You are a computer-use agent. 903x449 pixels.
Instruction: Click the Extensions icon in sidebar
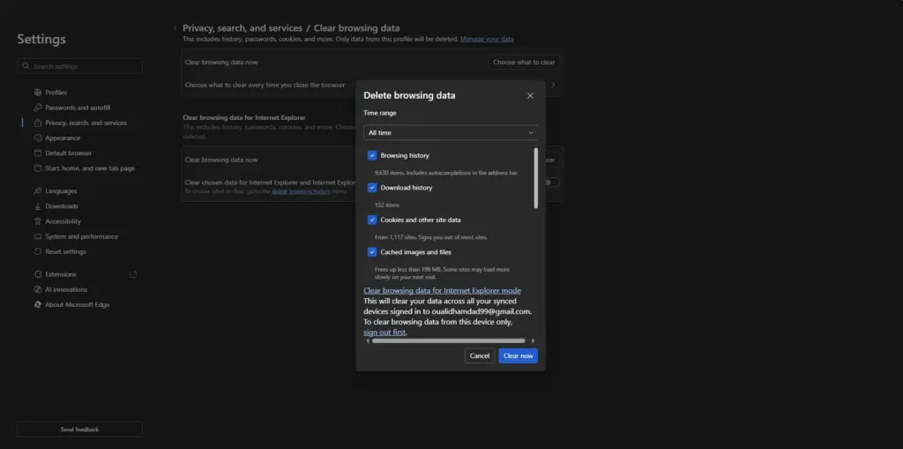coord(38,274)
